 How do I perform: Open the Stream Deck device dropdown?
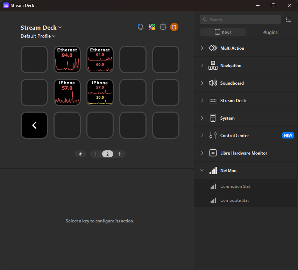click(x=41, y=28)
